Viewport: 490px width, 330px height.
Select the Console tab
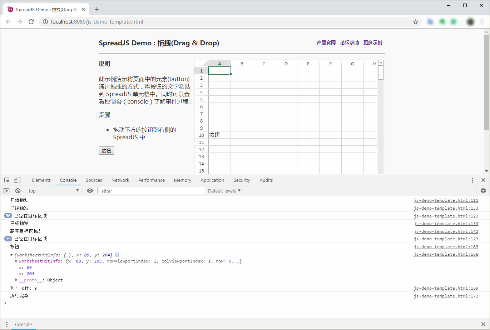click(68, 180)
